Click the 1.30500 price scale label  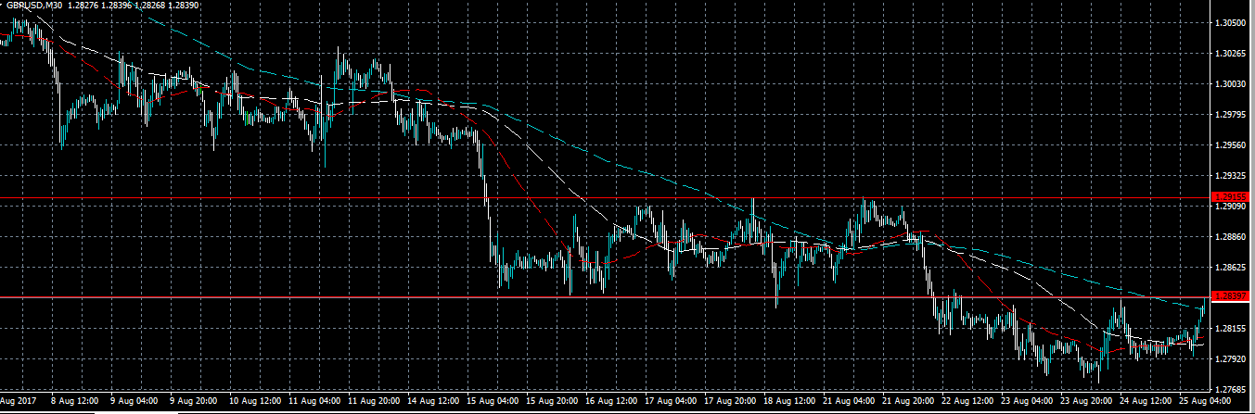click(x=1231, y=22)
